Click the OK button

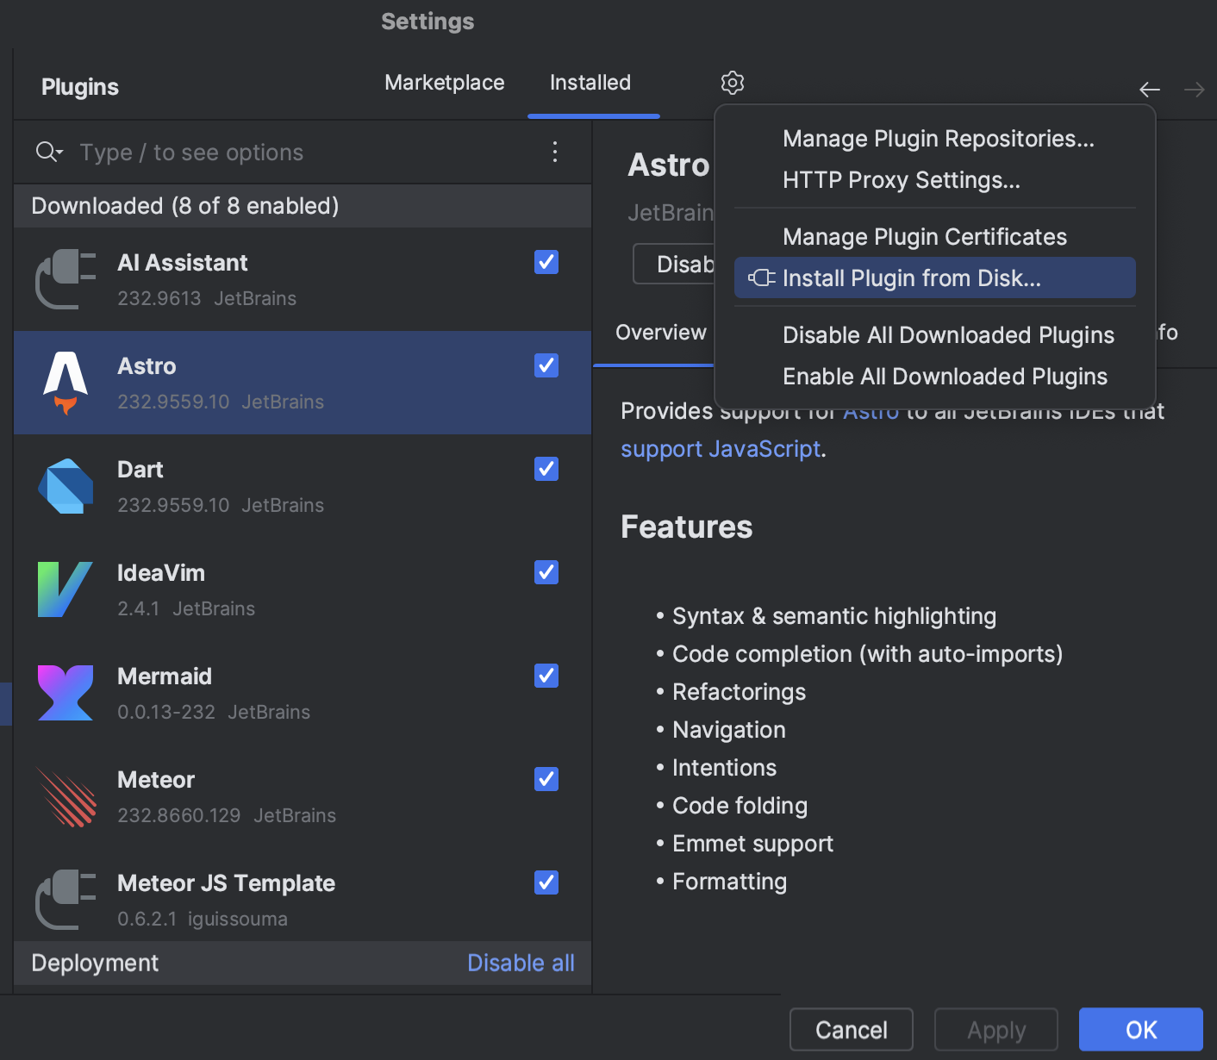[1140, 1029]
